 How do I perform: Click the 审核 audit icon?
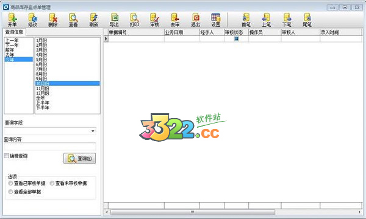pyautogui.click(x=155, y=20)
